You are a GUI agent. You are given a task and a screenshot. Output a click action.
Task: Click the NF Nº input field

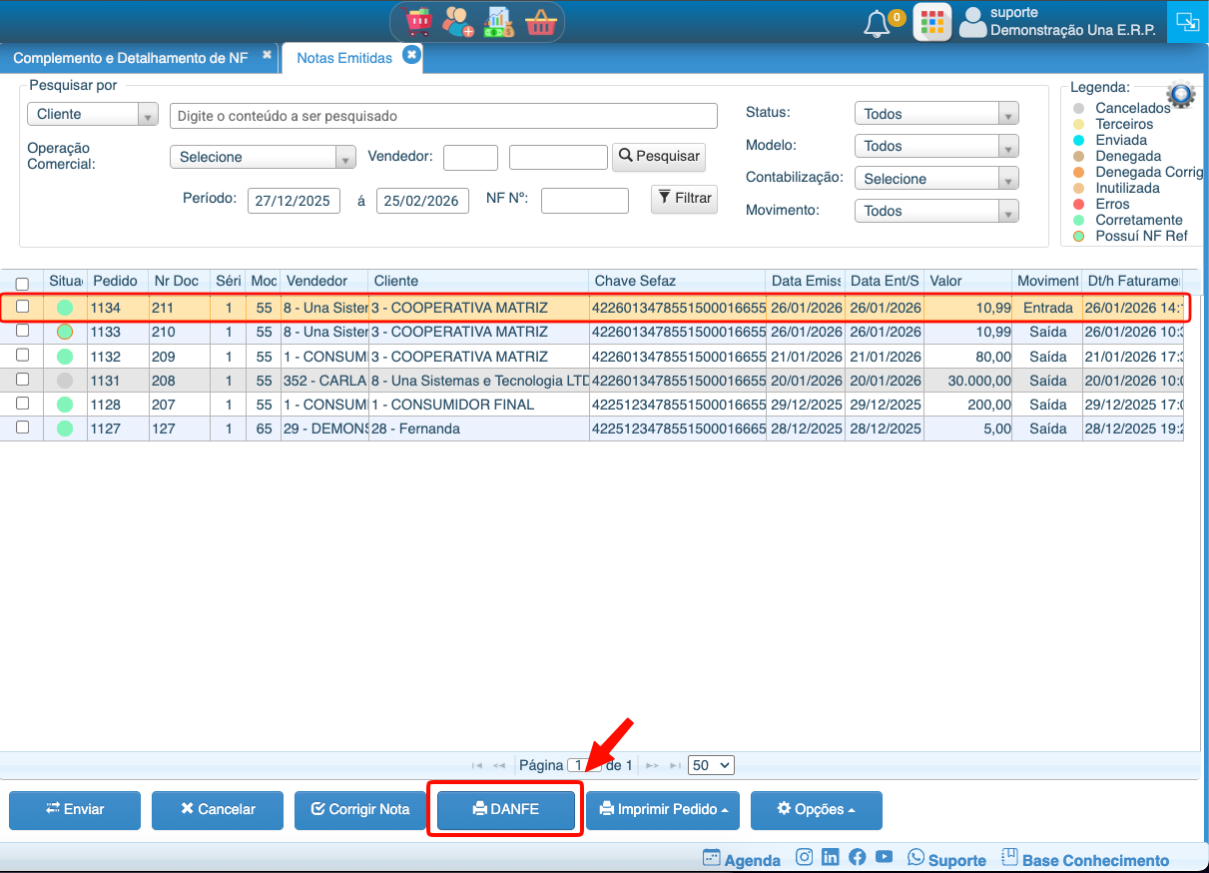tap(584, 201)
